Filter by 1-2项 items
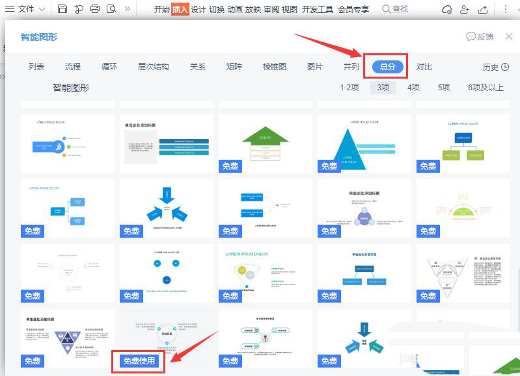This screenshot has width=520, height=376. pos(349,88)
